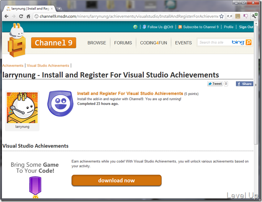Click the 'Install the add-in and register' description
Screen dimensions: 262x202
129,99
